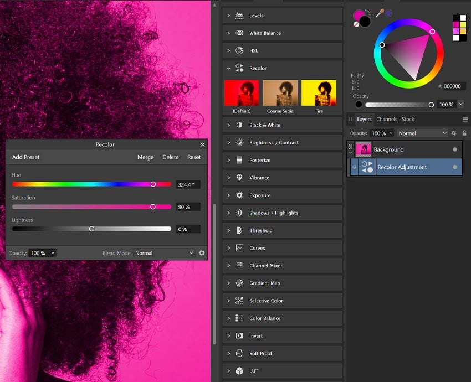This screenshot has width=471, height=382.
Task: Select the Fire recolor preset thumbnail
Action: click(319, 92)
